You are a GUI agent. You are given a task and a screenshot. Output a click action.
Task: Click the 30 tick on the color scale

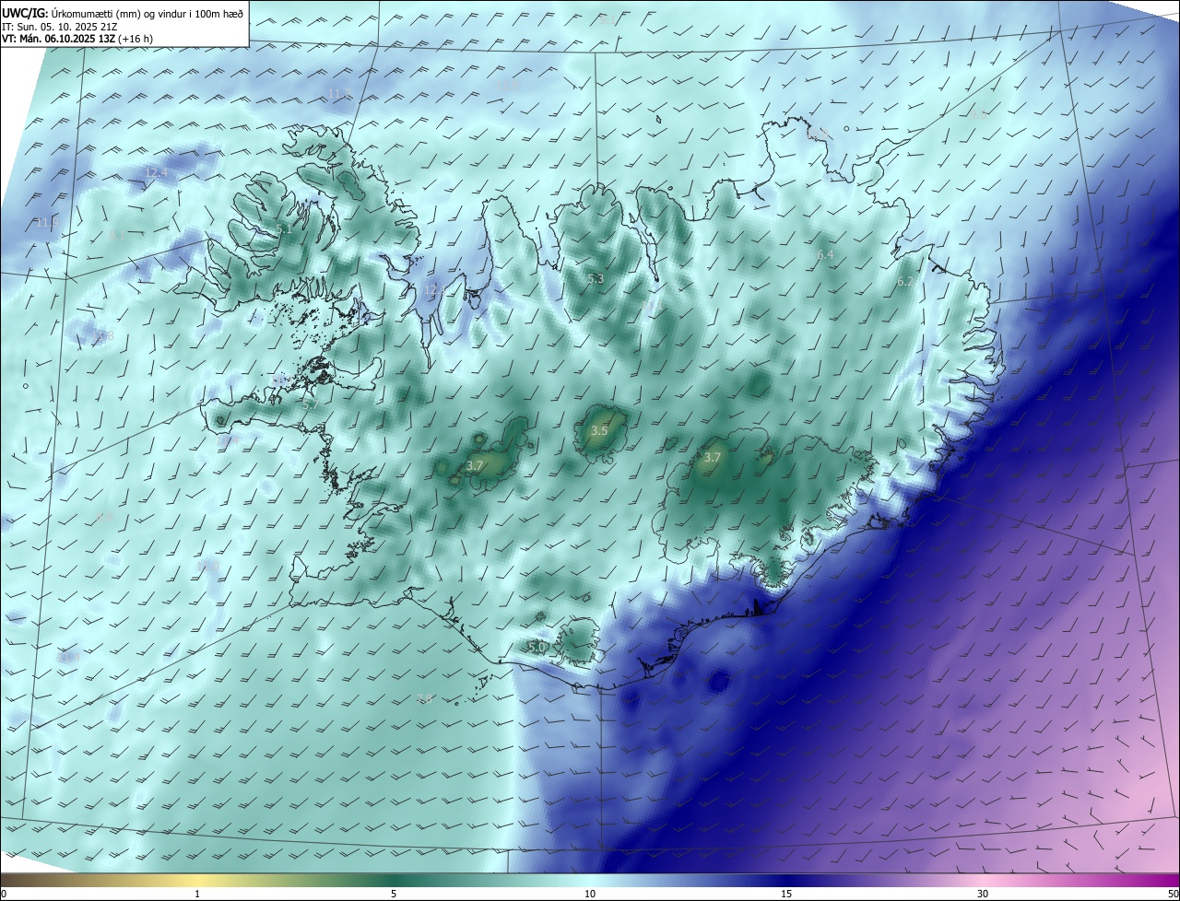coord(983,894)
